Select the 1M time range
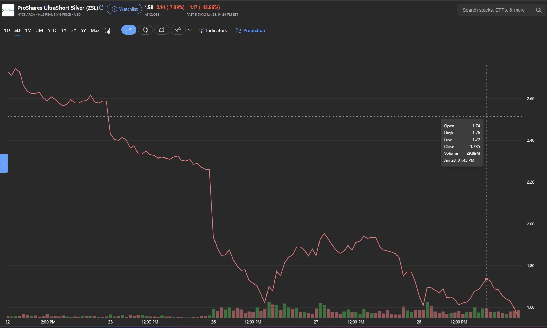547x328 pixels. [x=28, y=30]
